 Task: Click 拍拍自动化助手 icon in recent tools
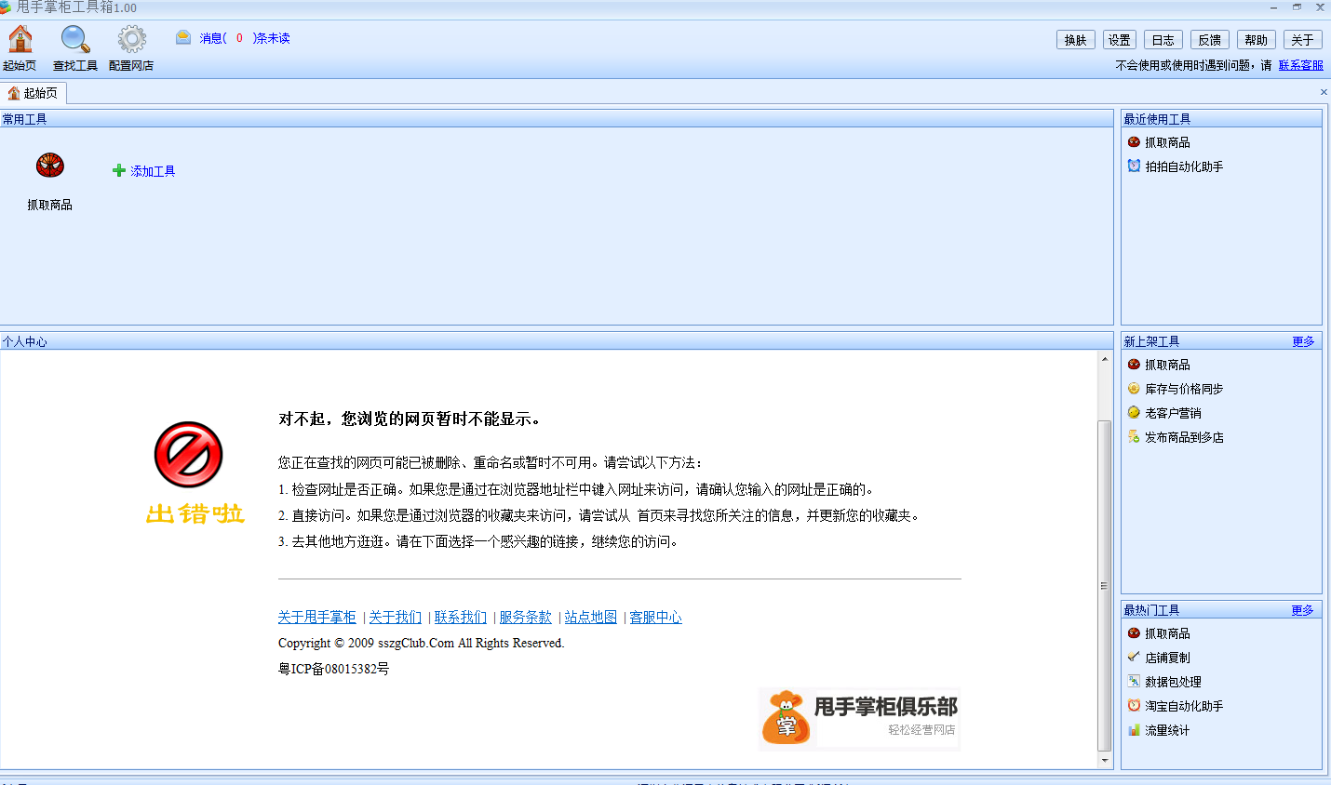1134,166
